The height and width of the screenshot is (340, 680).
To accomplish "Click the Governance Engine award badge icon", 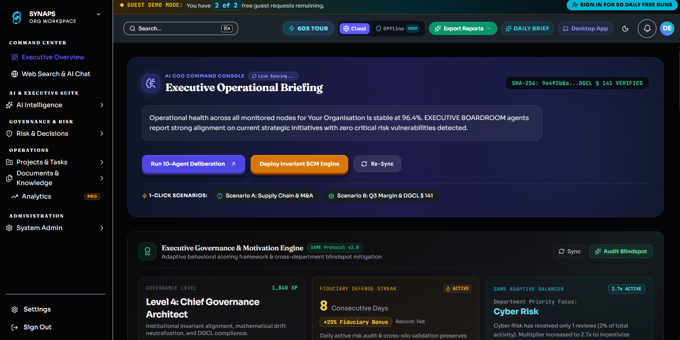I will [147, 251].
